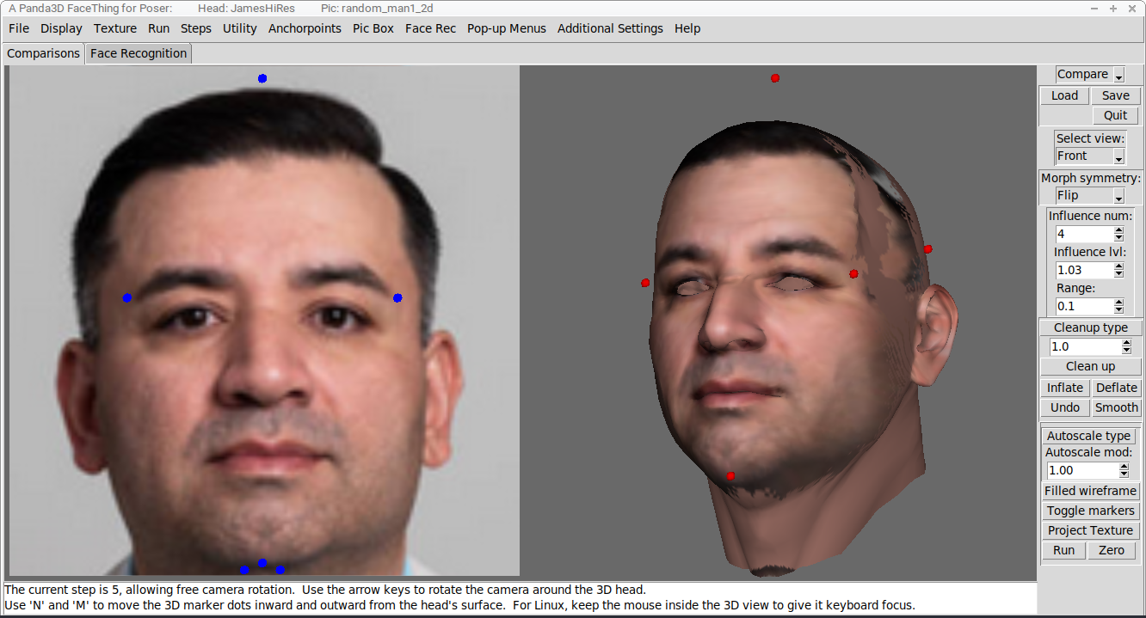Open the Anchorpoints menu
1146x618 pixels.
(305, 28)
